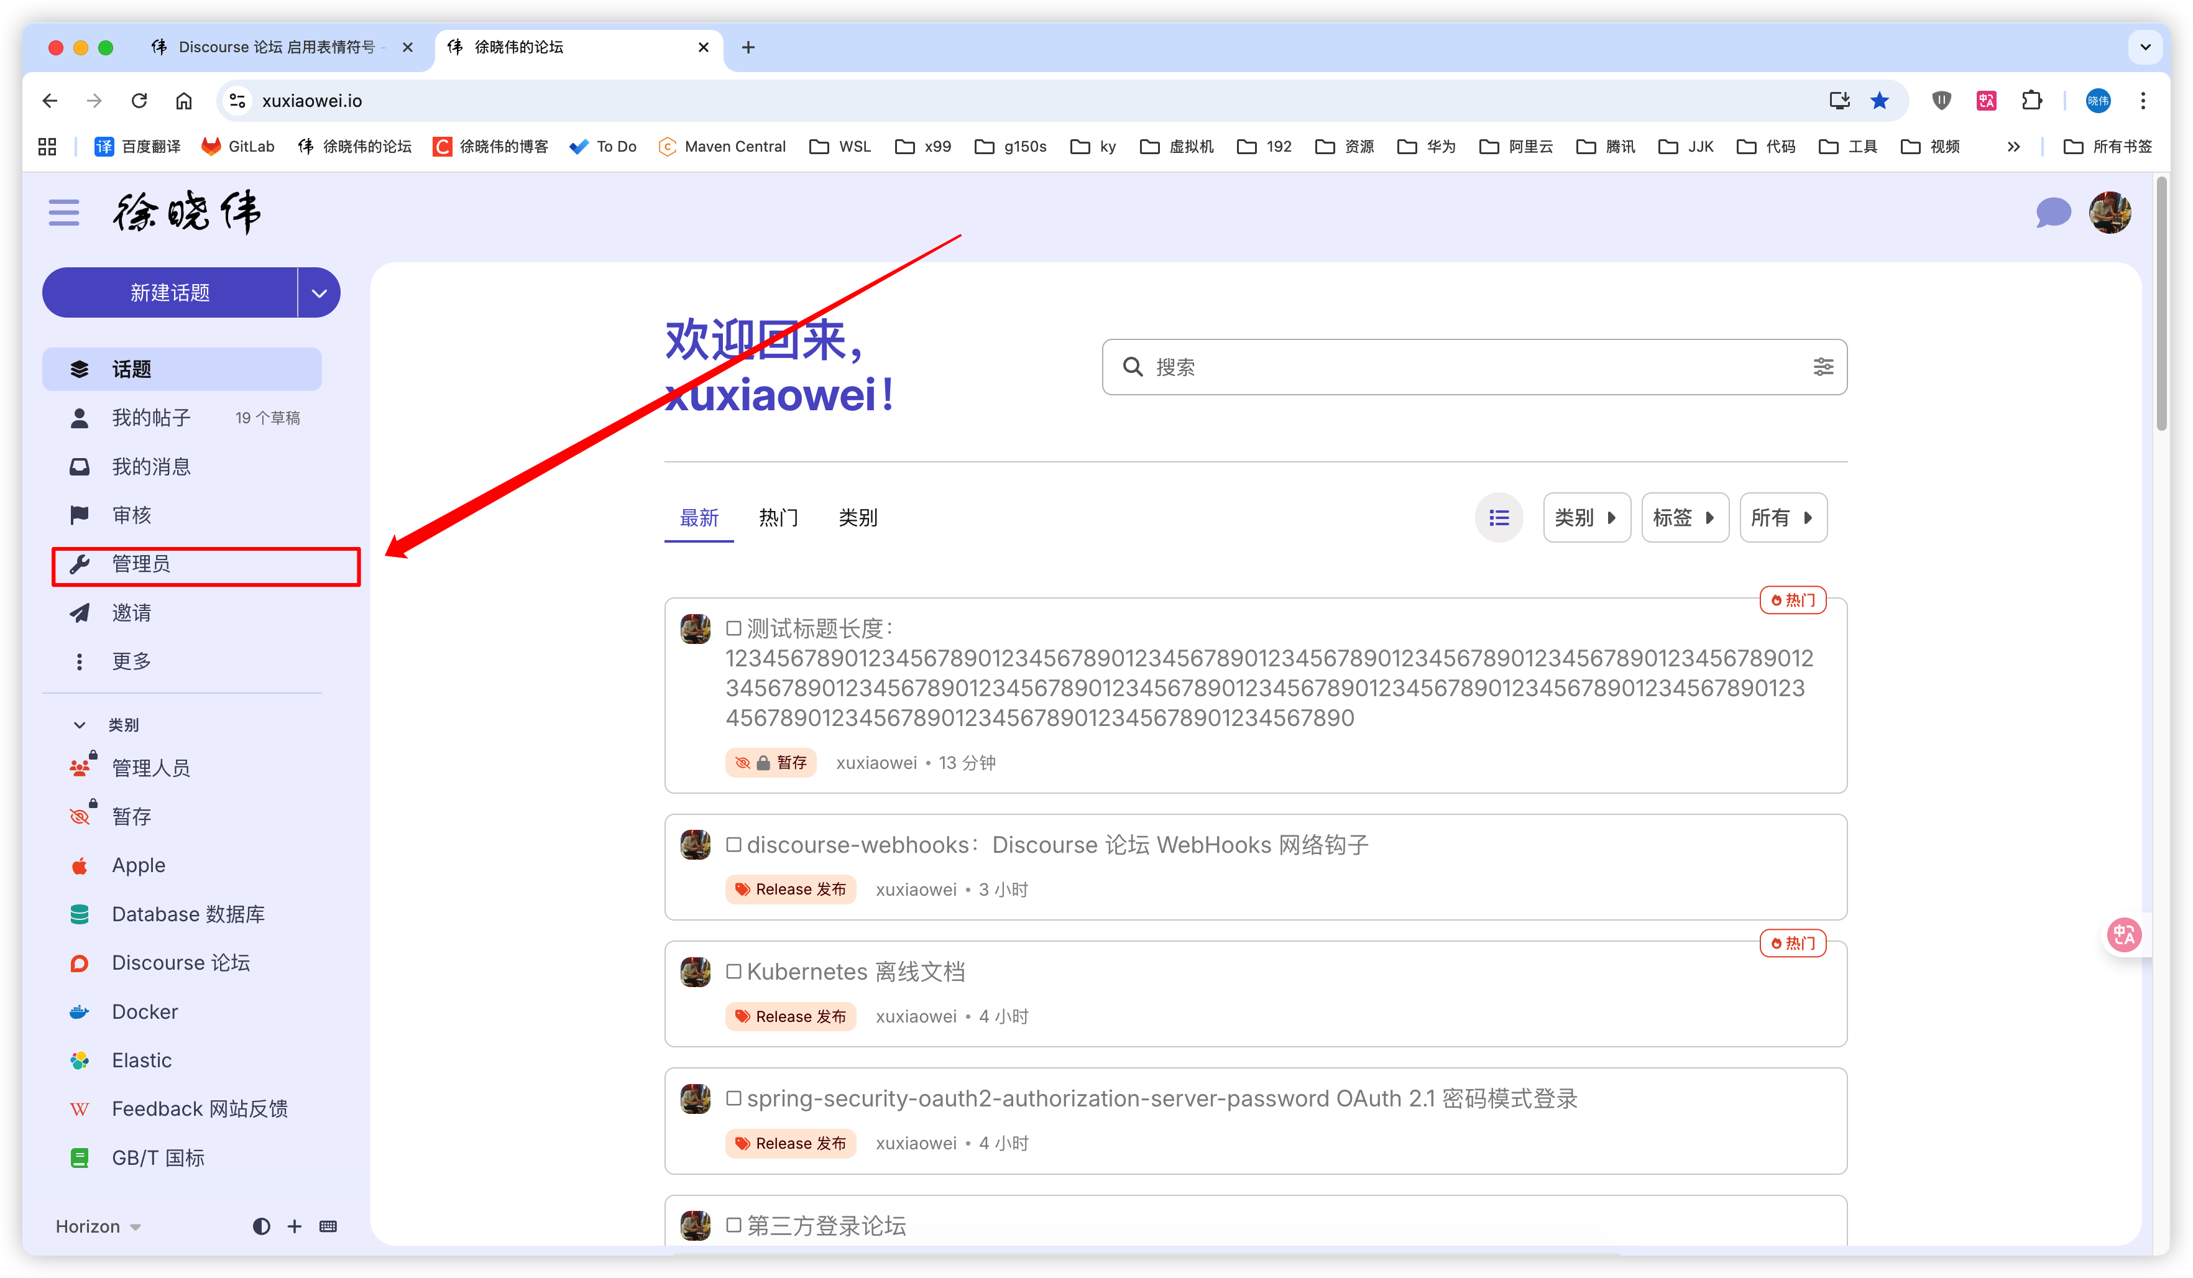
Task: Expand the 新建话题 dropdown arrow
Action: [320, 293]
